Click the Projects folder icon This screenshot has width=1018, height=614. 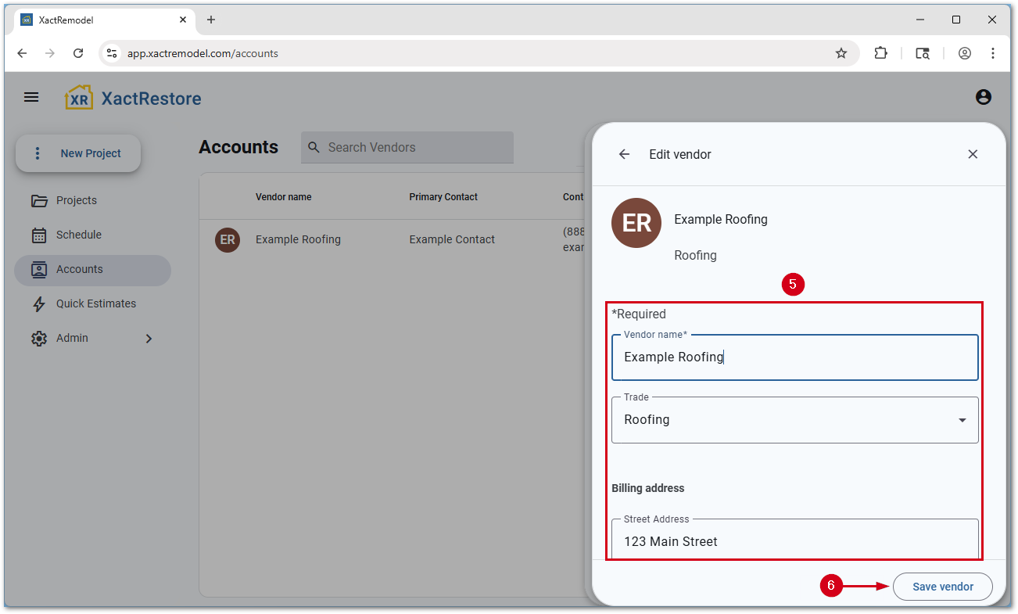(39, 201)
